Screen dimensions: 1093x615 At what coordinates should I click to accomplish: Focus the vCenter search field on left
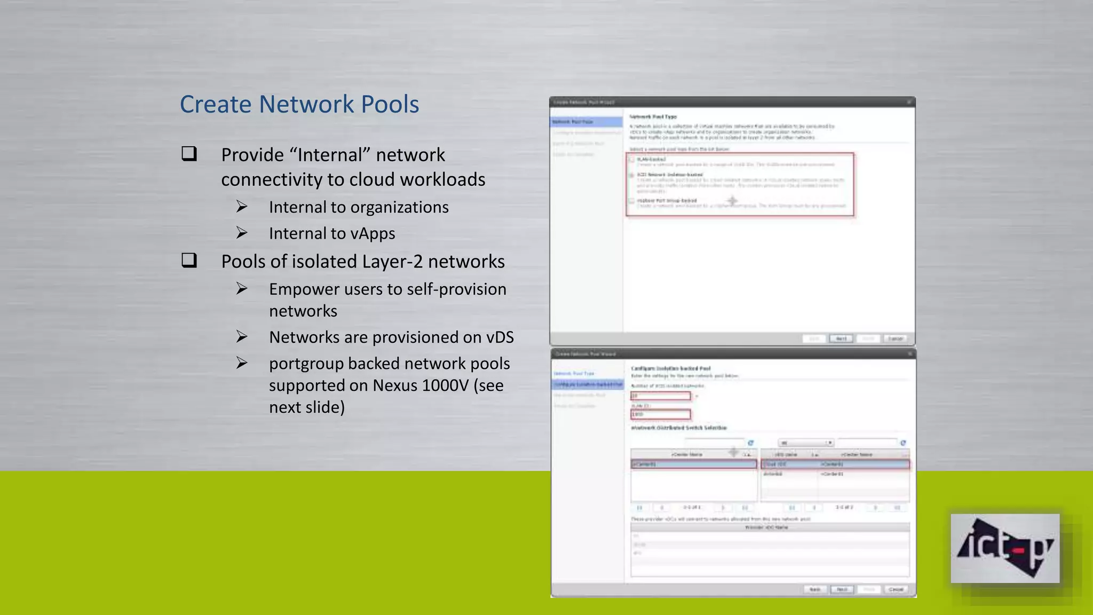714,443
